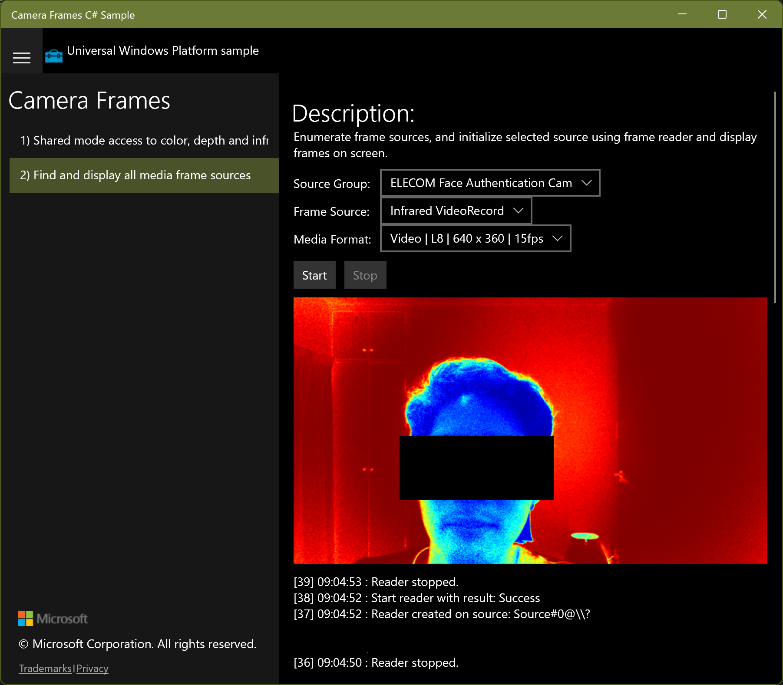Click log entry [38] Start reader Success
This screenshot has height=685, width=783.
point(417,598)
